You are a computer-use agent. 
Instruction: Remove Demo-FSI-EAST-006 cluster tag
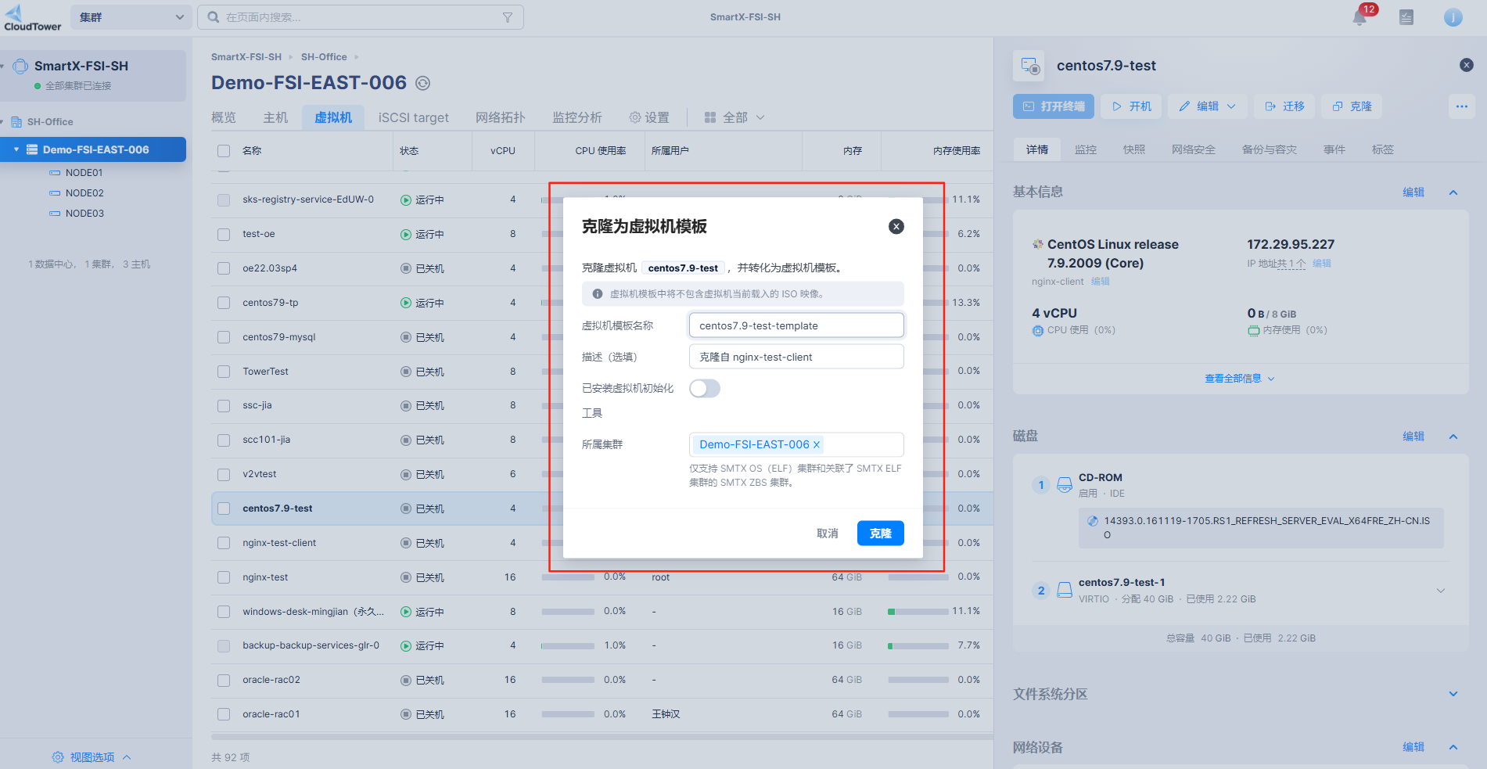pos(817,444)
